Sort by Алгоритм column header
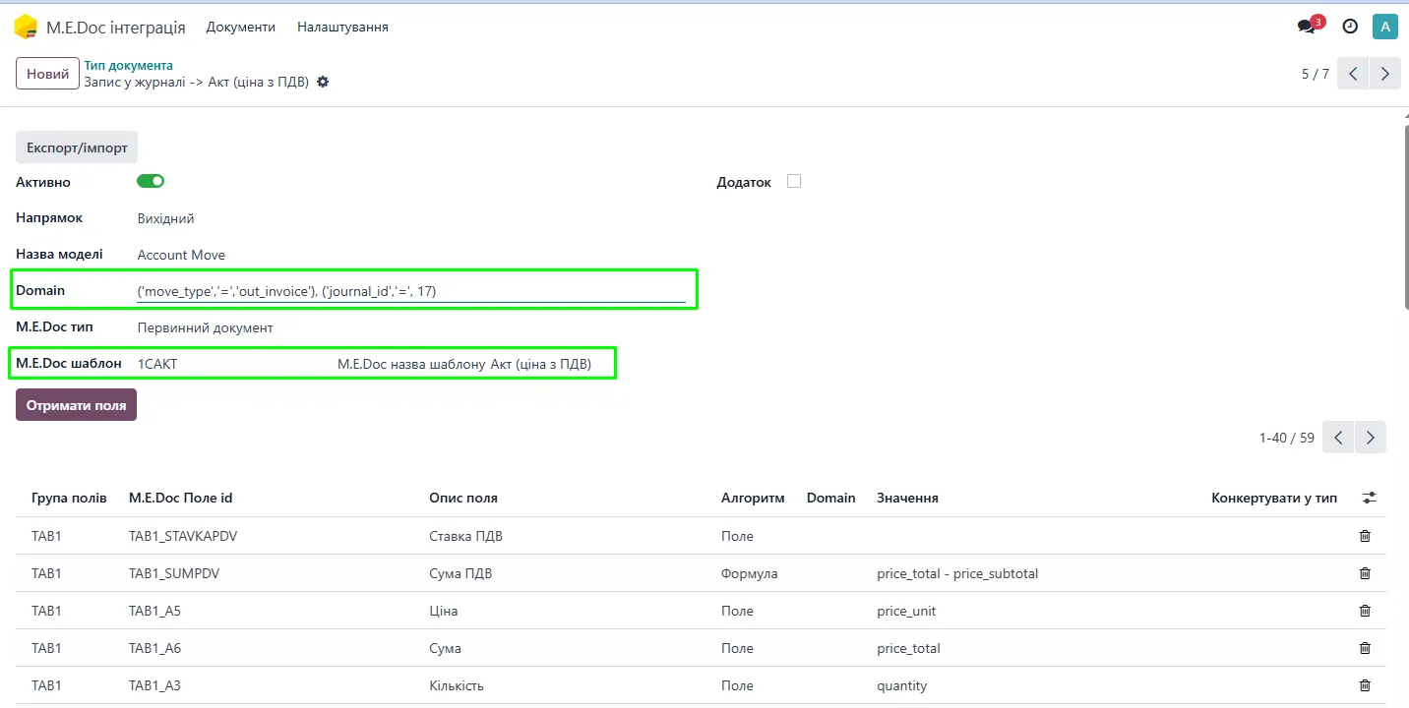This screenshot has width=1409, height=708. [753, 498]
